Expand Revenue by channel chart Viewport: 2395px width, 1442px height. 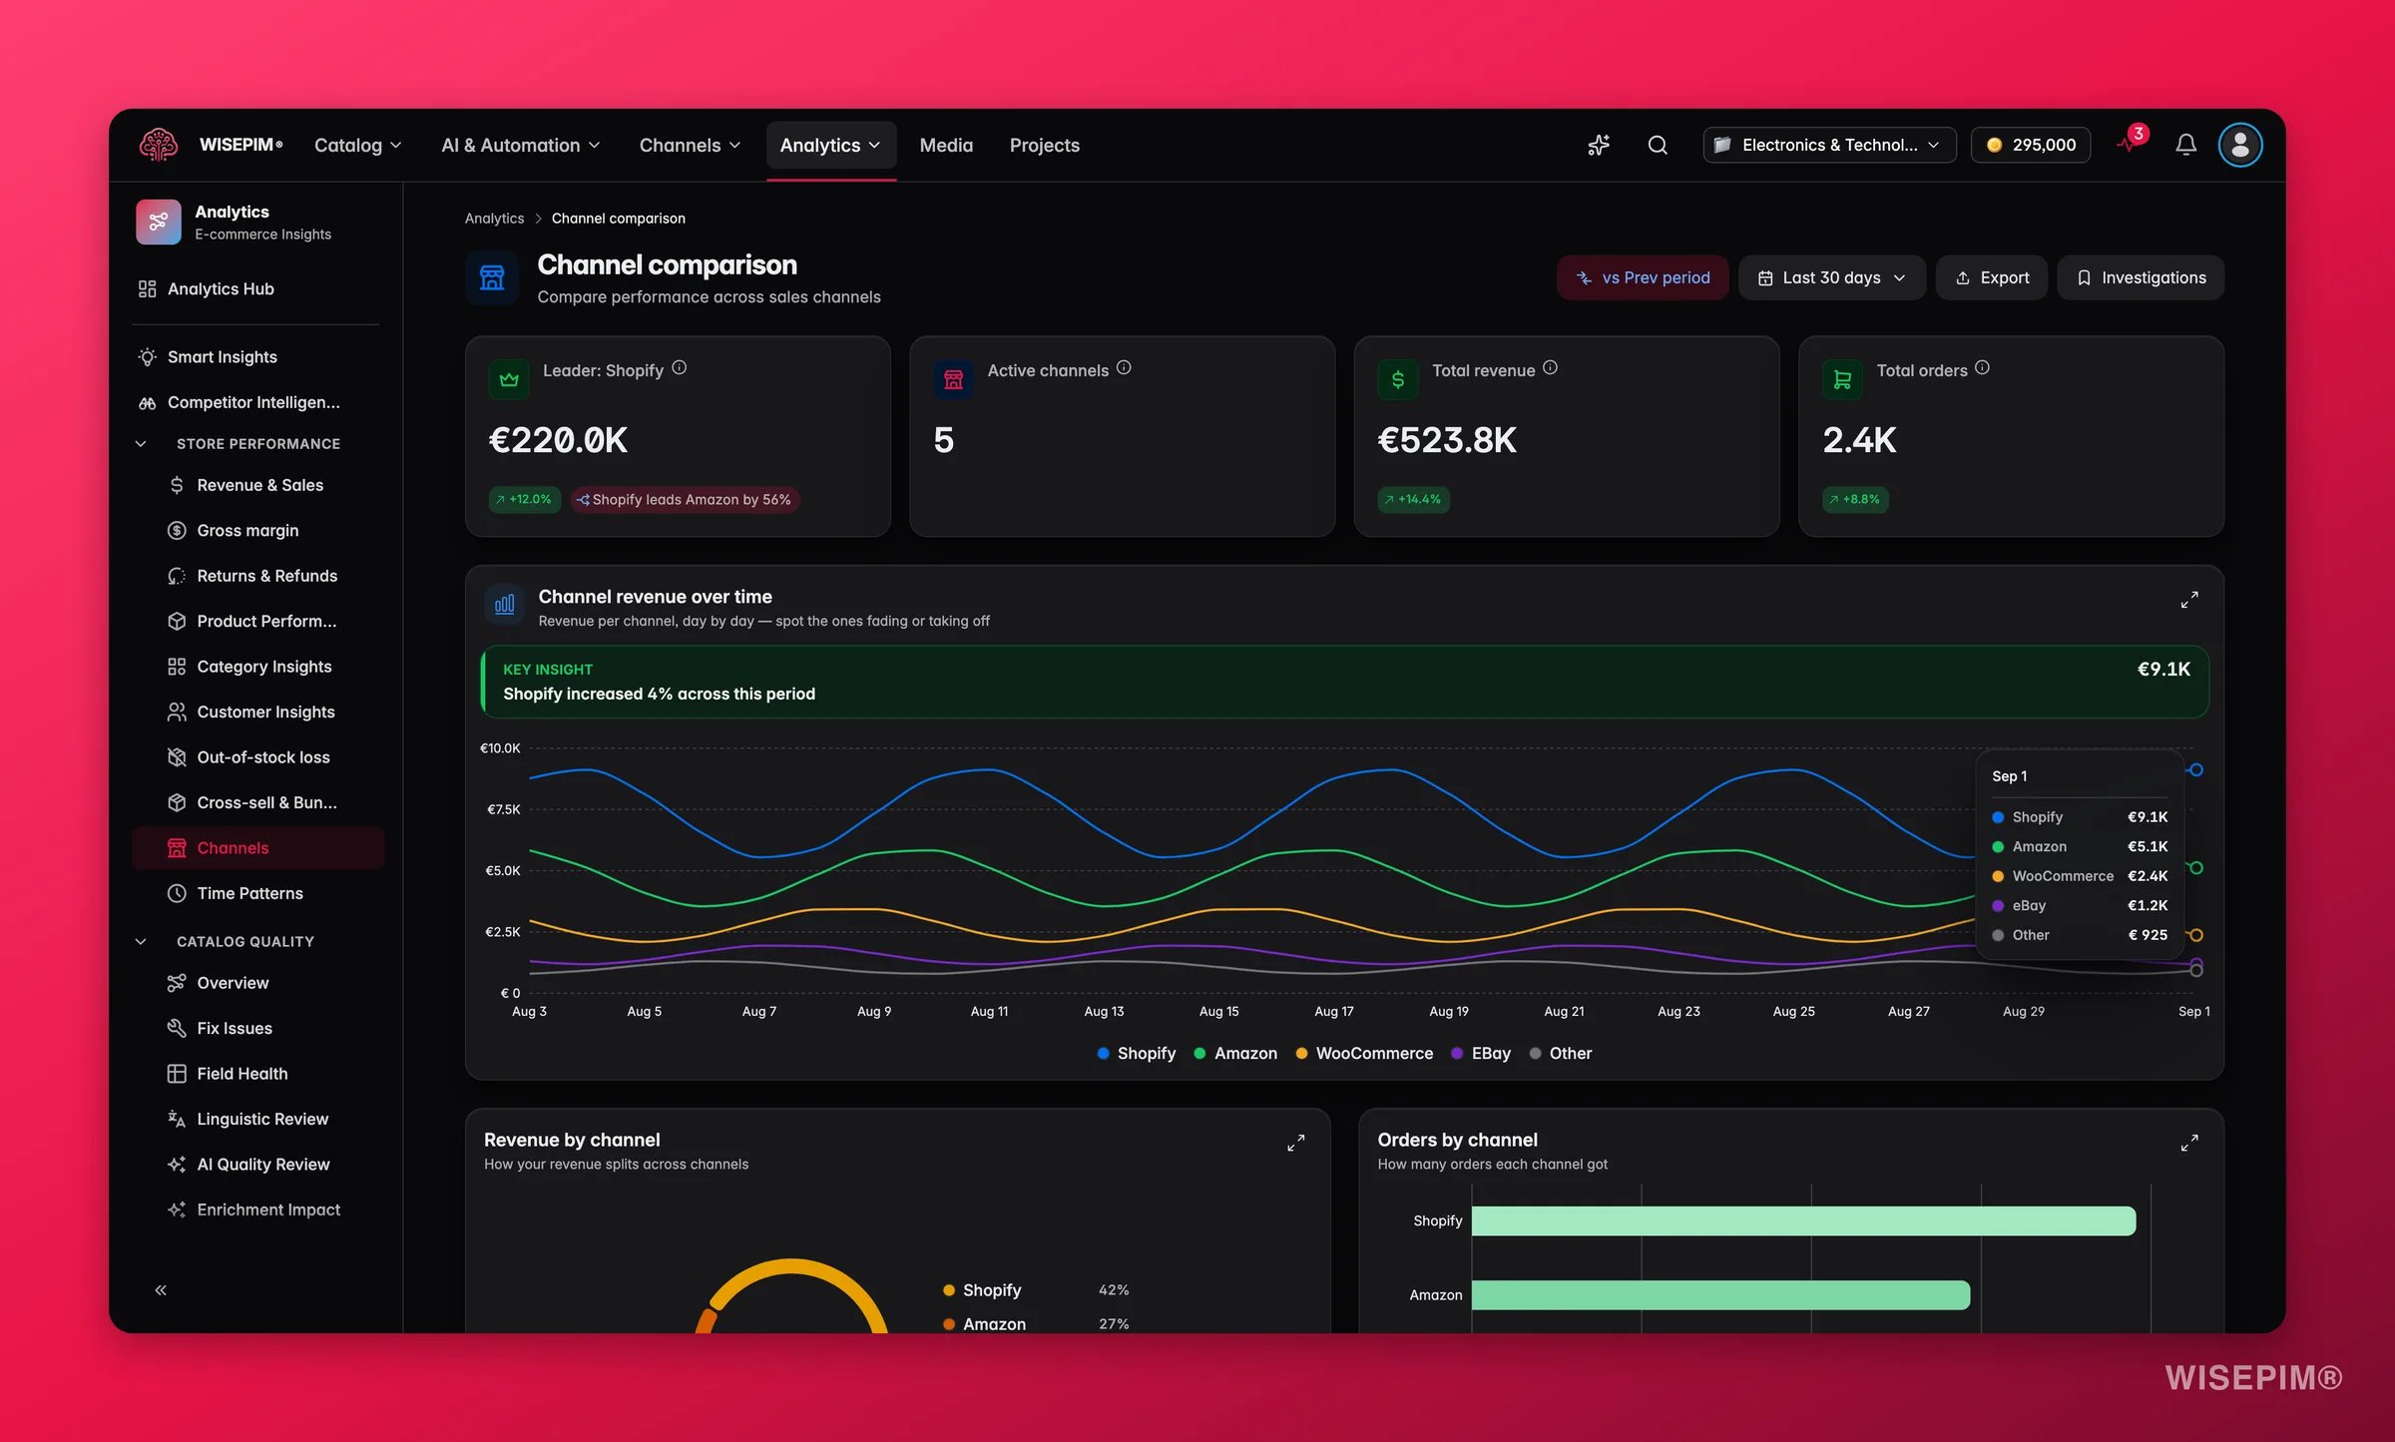tap(1295, 1143)
